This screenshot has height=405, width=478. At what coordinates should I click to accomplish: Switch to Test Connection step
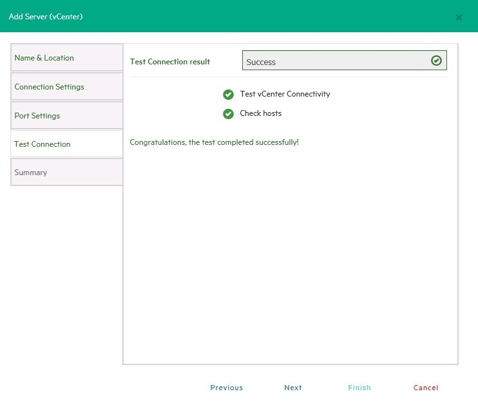(67, 144)
